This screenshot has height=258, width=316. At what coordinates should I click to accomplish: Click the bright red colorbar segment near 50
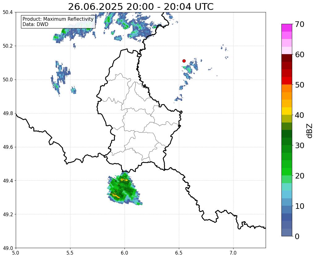pos(287,81)
